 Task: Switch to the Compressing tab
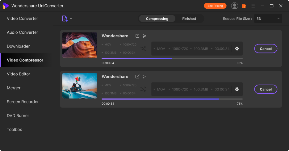(x=157, y=19)
